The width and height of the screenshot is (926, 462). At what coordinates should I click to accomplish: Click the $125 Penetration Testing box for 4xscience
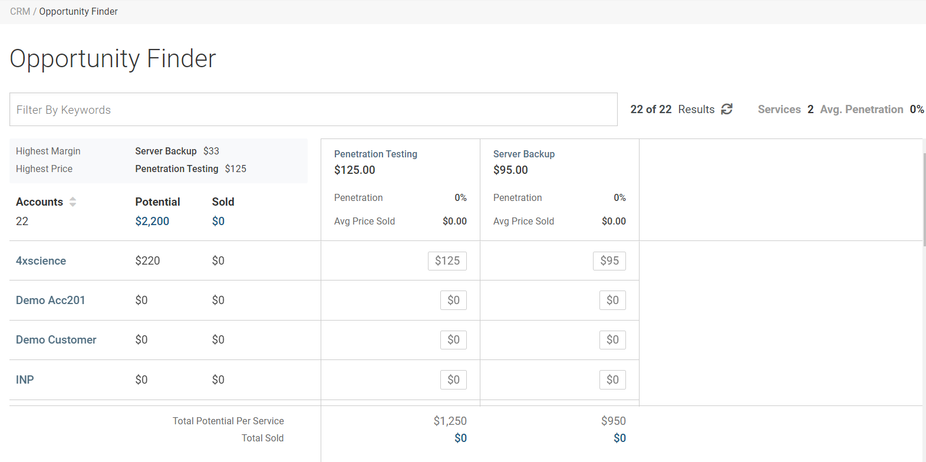point(447,261)
